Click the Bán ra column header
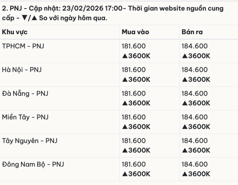Image resolution: width=238 pixels, height=185 pixels. [192, 32]
